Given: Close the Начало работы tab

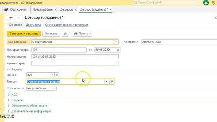Looking at the screenshot, I should click(x=56, y=10).
